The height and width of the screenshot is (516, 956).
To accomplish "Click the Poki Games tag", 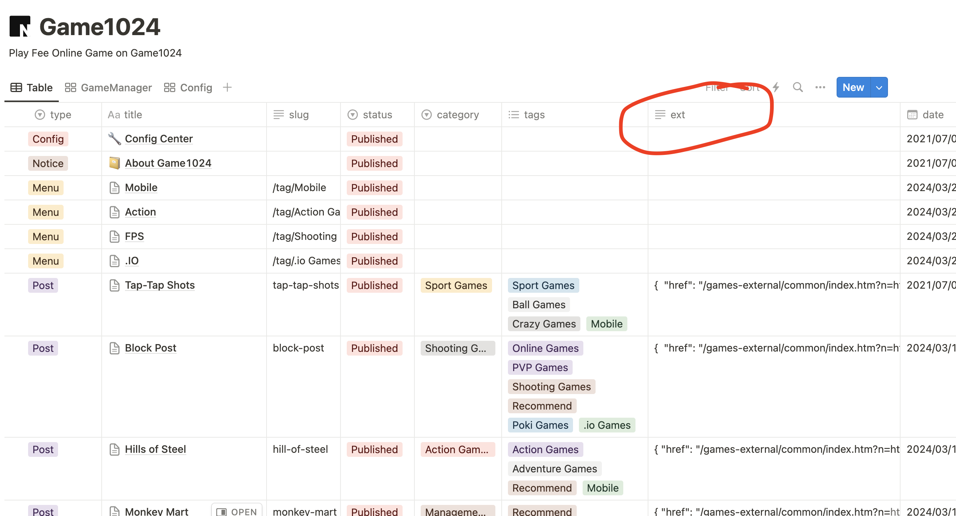I will pyautogui.click(x=540, y=425).
